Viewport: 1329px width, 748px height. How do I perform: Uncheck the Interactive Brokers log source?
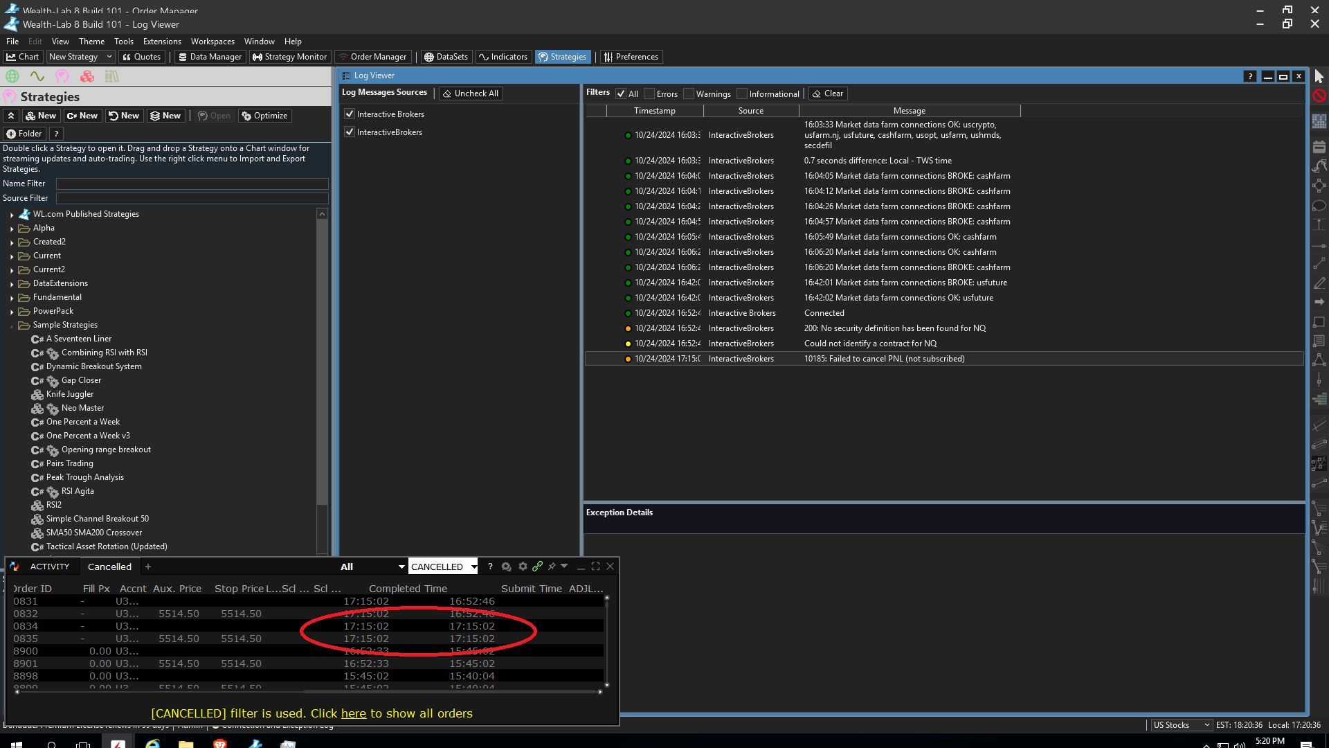pos(350,114)
